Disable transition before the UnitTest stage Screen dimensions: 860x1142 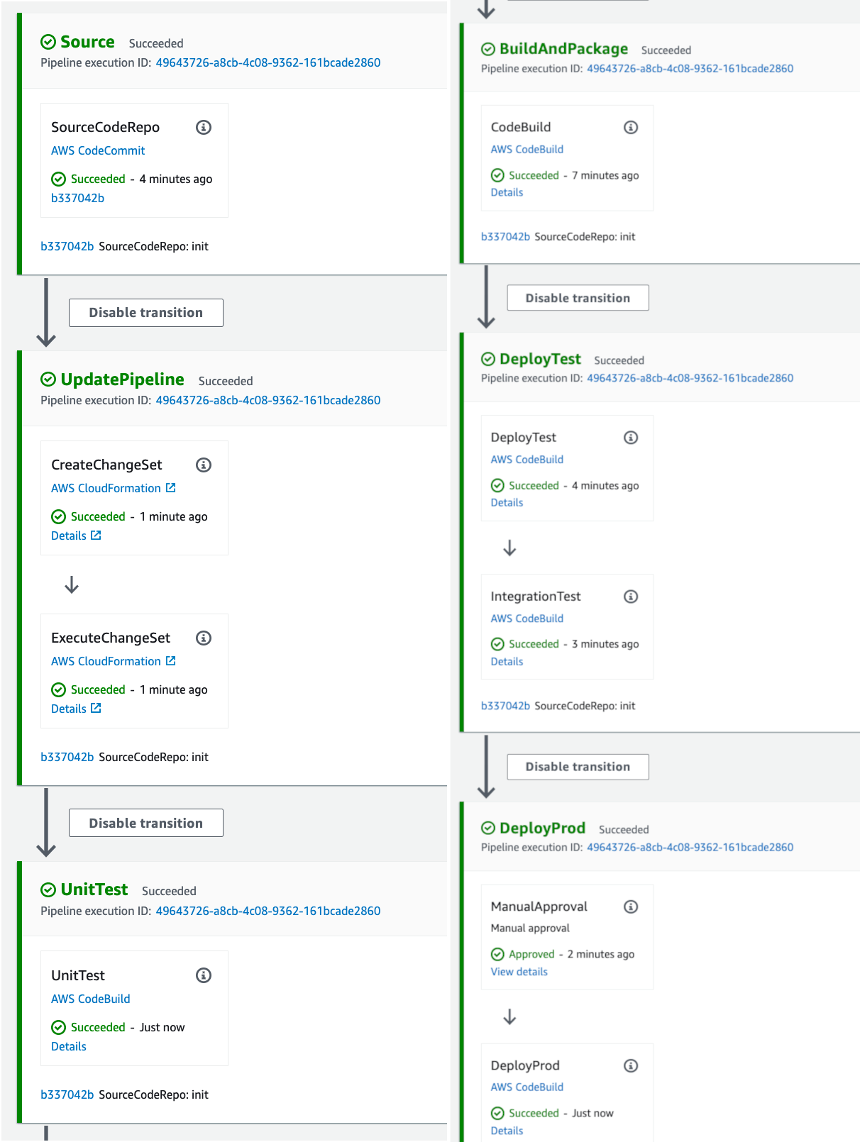click(x=145, y=823)
